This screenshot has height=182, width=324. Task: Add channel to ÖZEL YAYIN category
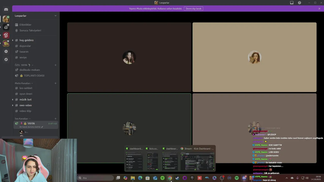click(x=55, y=65)
